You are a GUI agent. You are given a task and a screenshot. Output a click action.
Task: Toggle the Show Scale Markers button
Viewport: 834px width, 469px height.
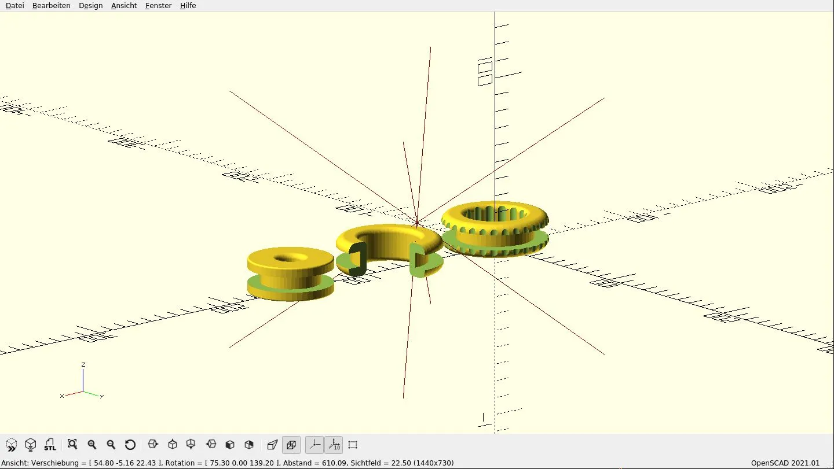tap(334, 445)
